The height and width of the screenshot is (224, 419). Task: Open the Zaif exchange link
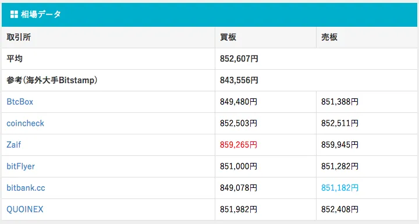point(13,145)
